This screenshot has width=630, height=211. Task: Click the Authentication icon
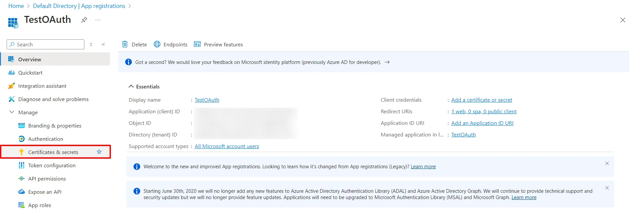pos(22,139)
